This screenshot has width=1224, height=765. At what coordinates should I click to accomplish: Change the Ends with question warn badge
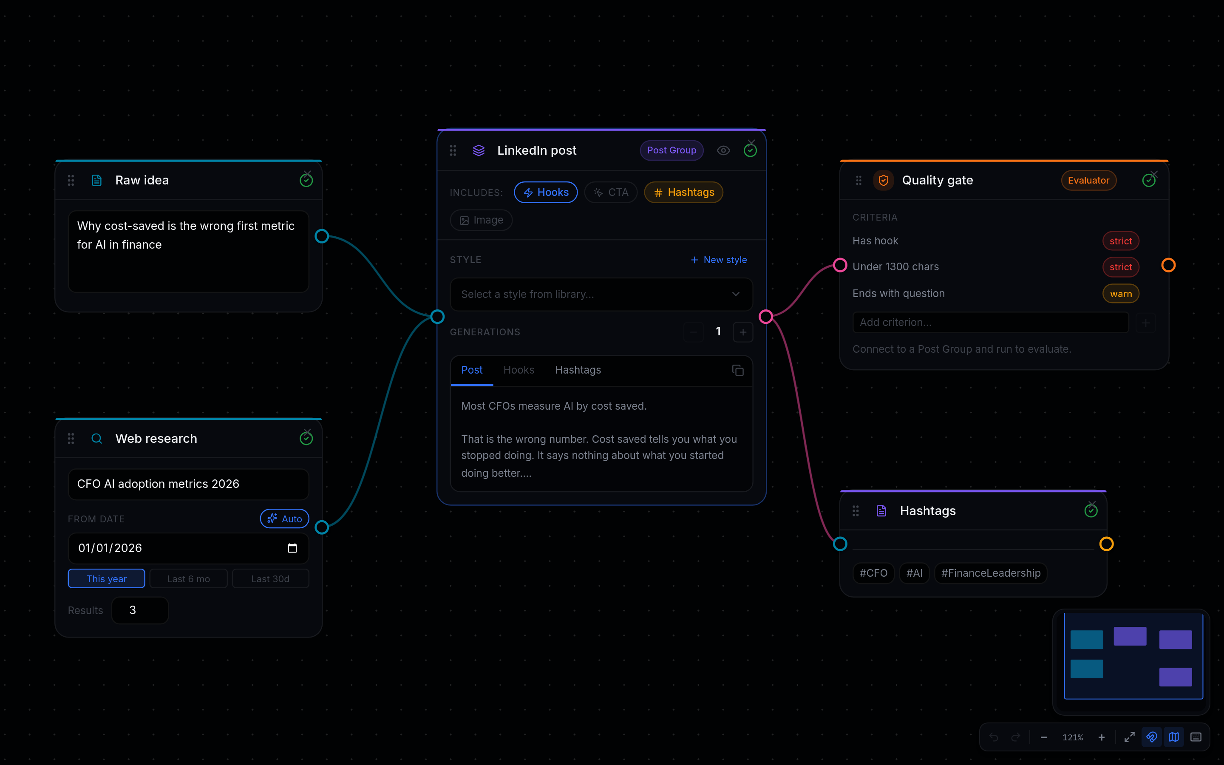1120,293
